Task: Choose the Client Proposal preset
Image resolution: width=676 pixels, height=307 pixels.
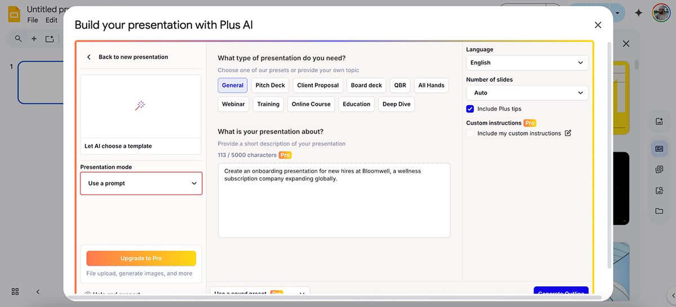Action: pos(318,85)
